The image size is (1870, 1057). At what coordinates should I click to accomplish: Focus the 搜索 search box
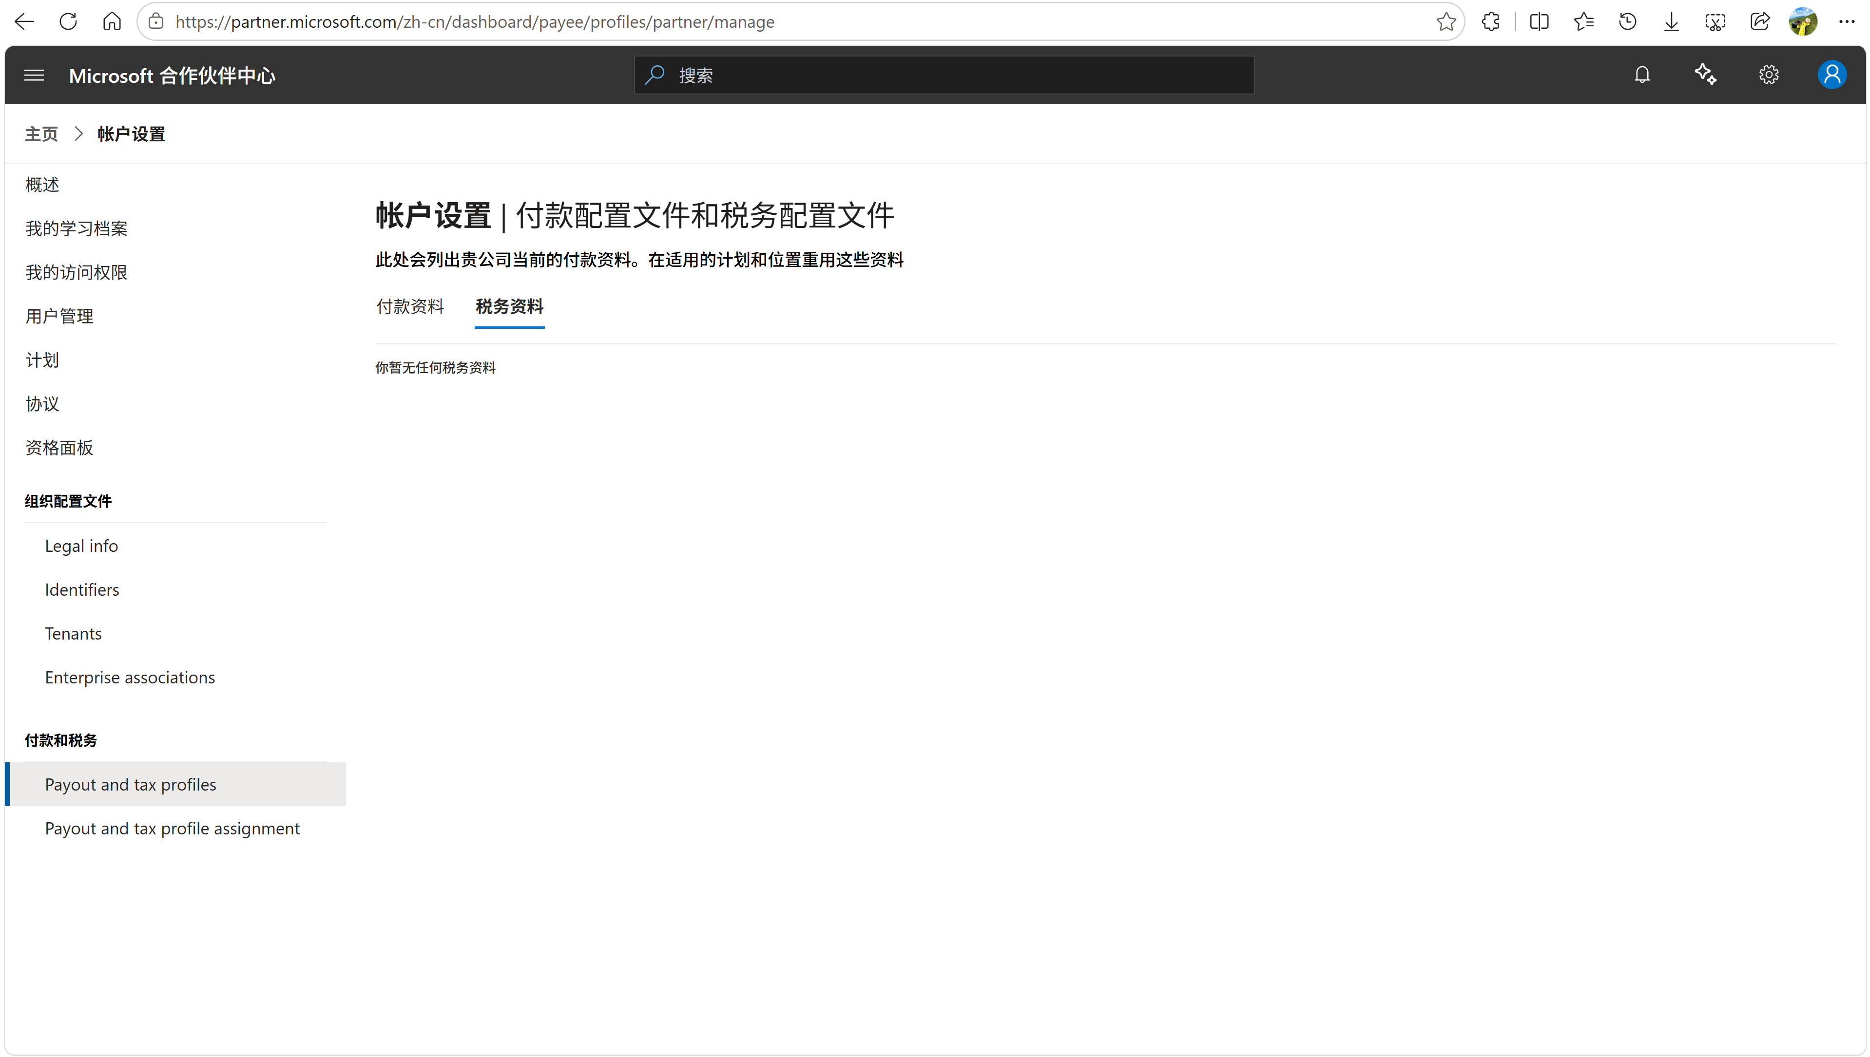[944, 75]
